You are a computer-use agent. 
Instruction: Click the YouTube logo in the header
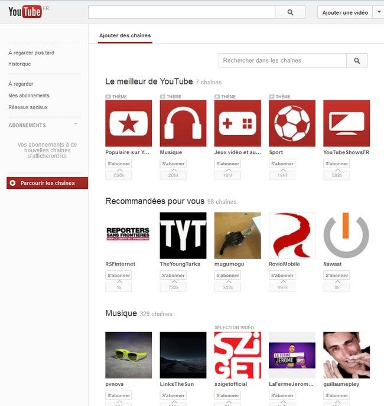tap(25, 12)
